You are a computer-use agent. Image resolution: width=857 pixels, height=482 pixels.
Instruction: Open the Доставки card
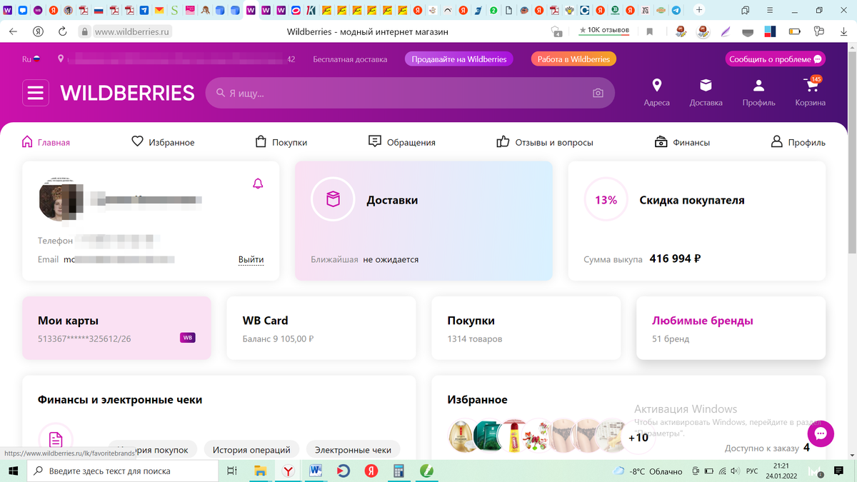tap(424, 221)
